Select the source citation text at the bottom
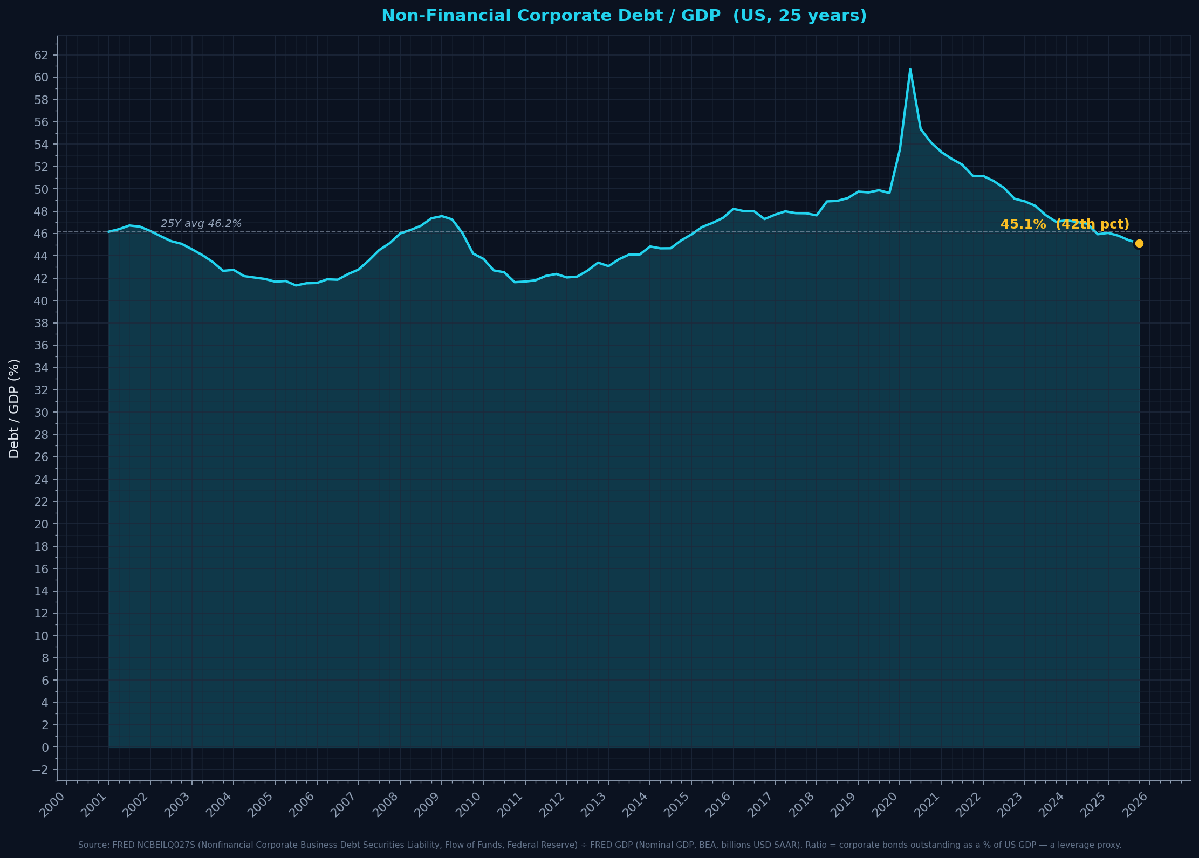The image size is (1199, 858). click(x=599, y=845)
